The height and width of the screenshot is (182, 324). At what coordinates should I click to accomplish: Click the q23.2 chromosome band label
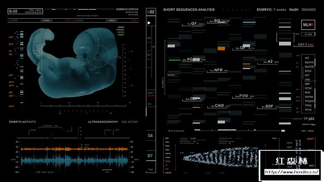pos(11,106)
